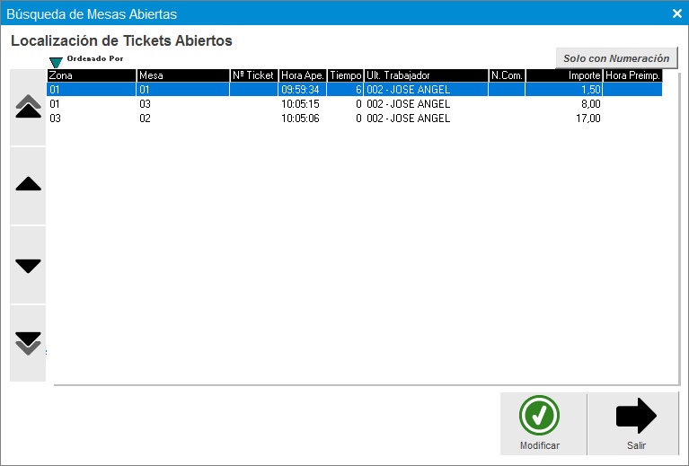Click the Hora Ape. column header
Viewport: 689px width, 466px height.
[x=302, y=76]
